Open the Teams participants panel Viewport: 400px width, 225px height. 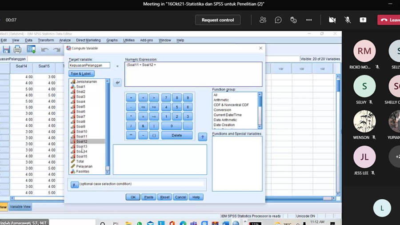[263, 20]
